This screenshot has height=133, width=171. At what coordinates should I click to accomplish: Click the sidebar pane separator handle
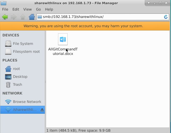tap(45, 82)
